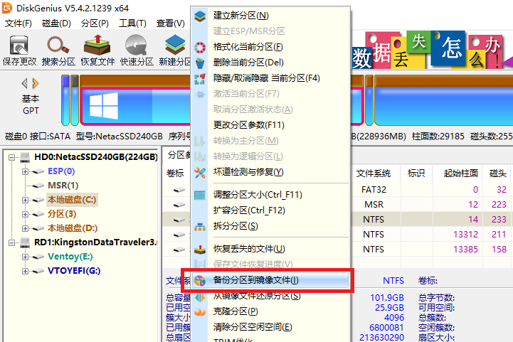Open the 工具(T) menu
Image resolution: width=513 pixels, height=342 pixels.
coord(132,23)
